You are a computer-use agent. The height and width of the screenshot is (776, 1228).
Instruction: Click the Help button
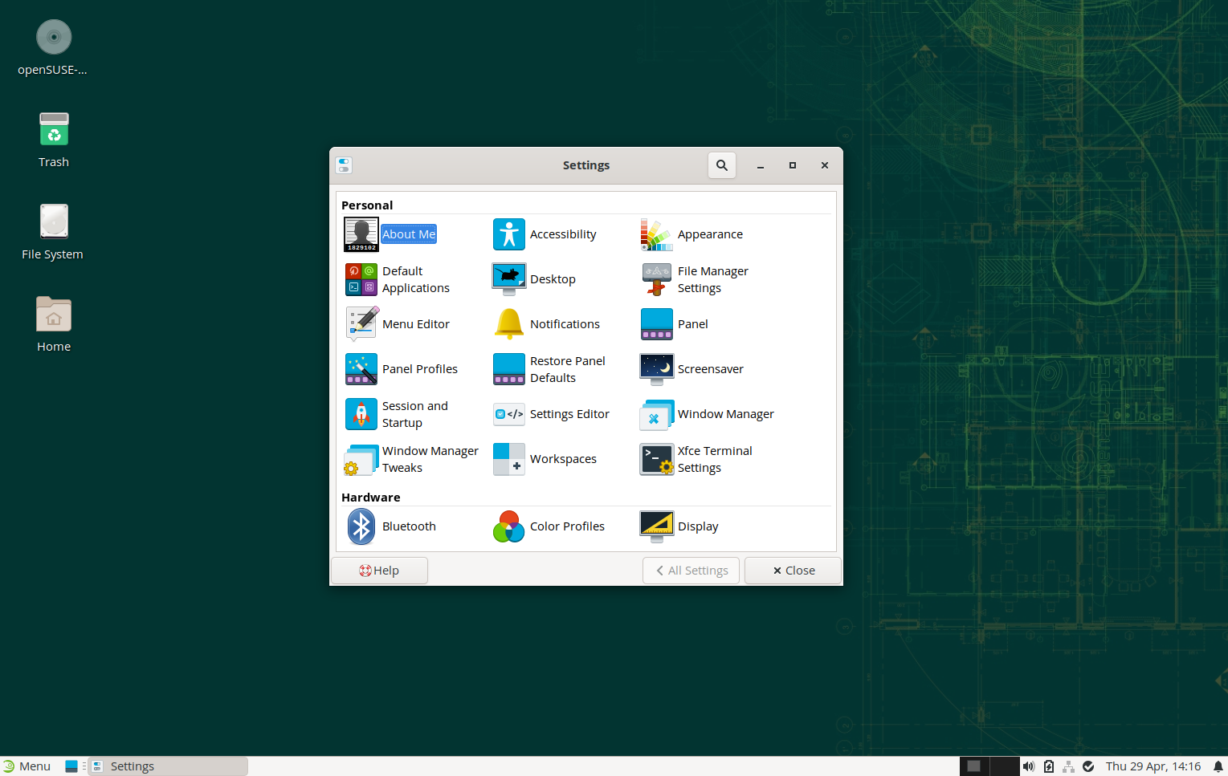pos(379,571)
